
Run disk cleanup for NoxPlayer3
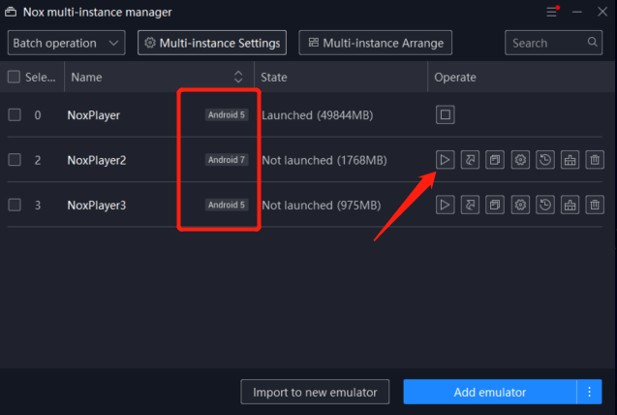pos(571,205)
